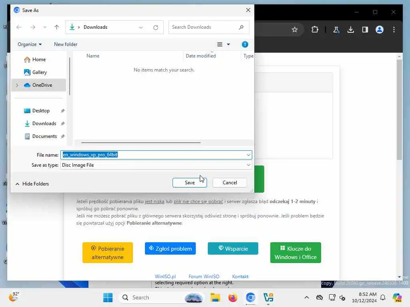Open Chrome extensions puzzle icon
The image size is (410, 307).
315,30
